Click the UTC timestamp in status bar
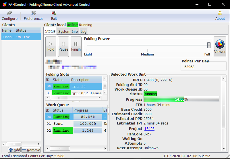Image resolution: width=230 pixels, height=159 pixels. [186, 156]
